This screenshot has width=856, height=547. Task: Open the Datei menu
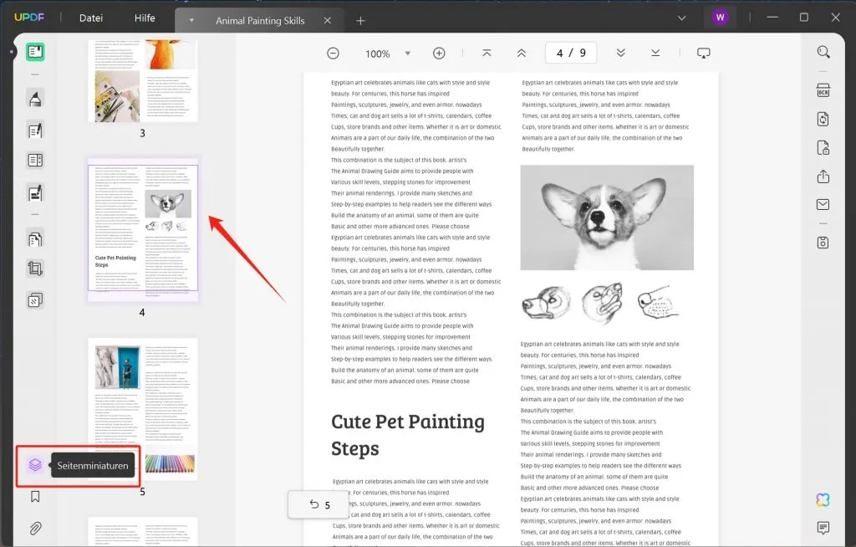(x=90, y=18)
